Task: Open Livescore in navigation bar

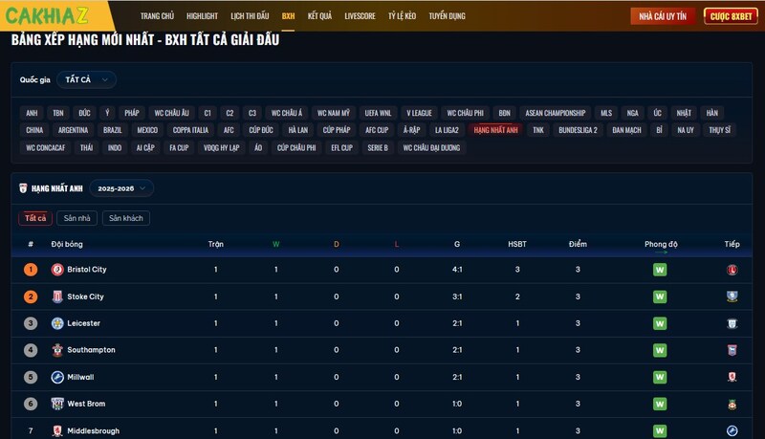Action: point(361,16)
